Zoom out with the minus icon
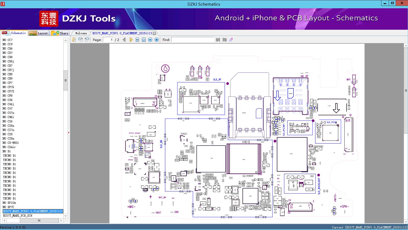This screenshot has width=408, height=230. pyautogui.click(x=150, y=40)
